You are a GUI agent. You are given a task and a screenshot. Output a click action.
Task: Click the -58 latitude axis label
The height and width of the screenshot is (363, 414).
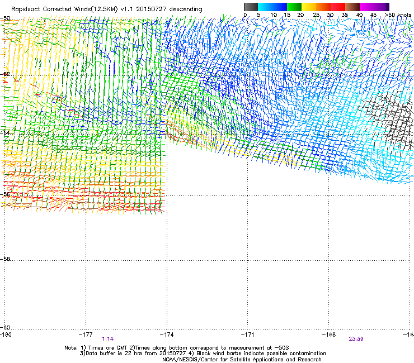point(5,259)
